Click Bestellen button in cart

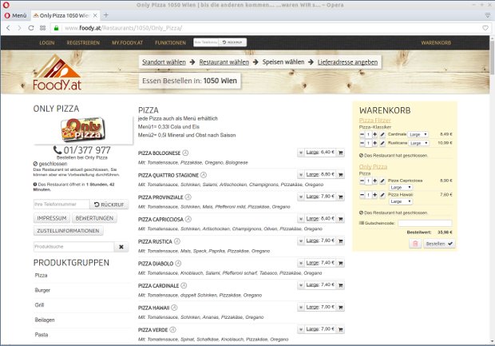coord(439,244)
